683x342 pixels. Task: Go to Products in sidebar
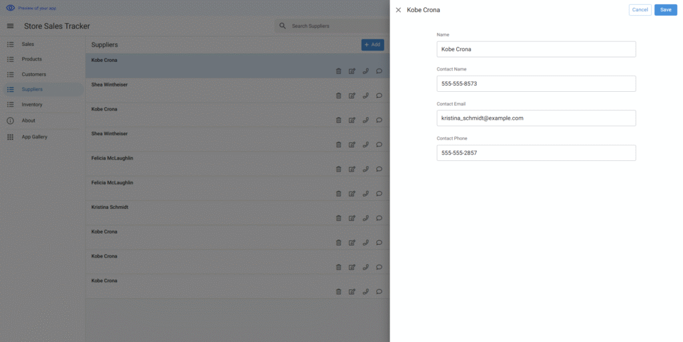(x=31, y=59)
